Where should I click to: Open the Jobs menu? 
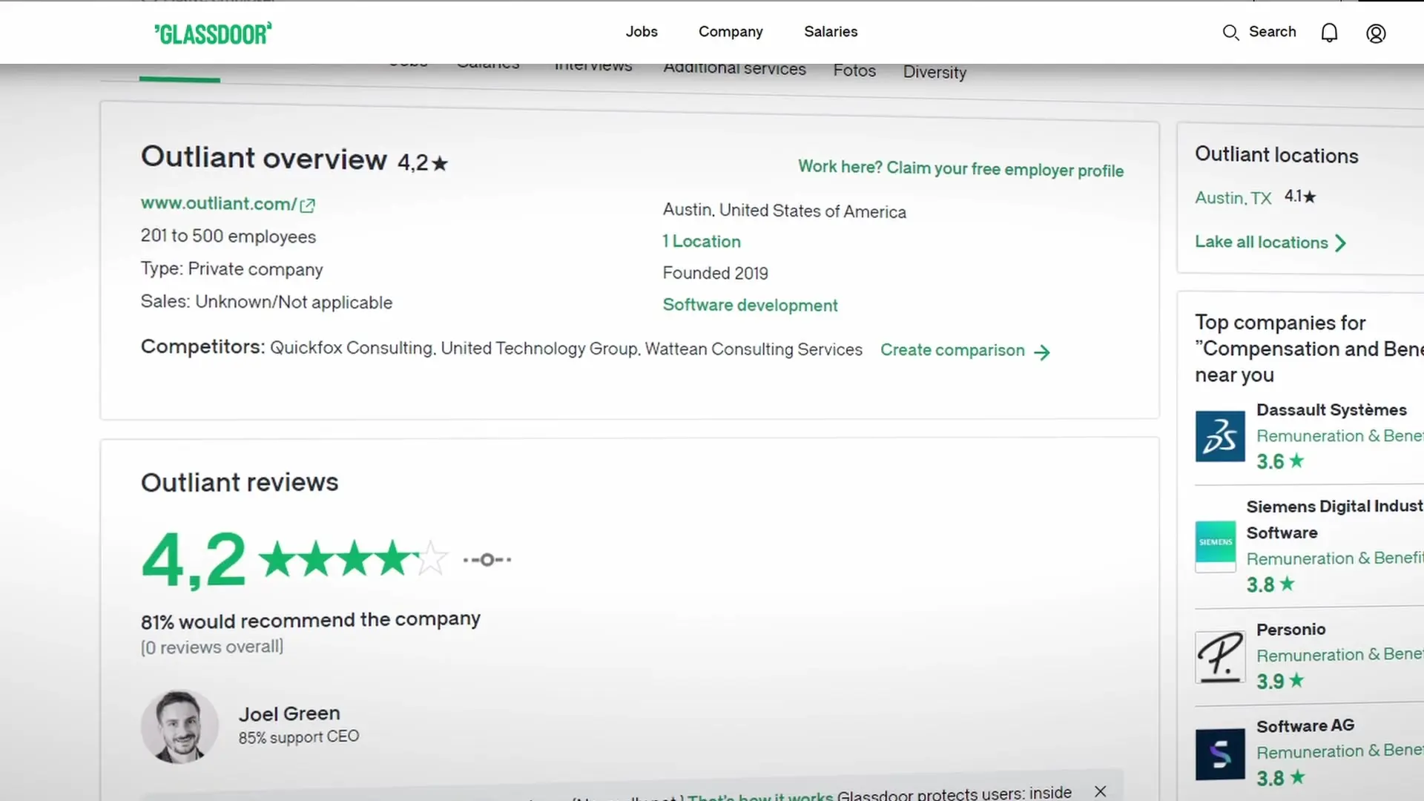[x=642, y=31]
